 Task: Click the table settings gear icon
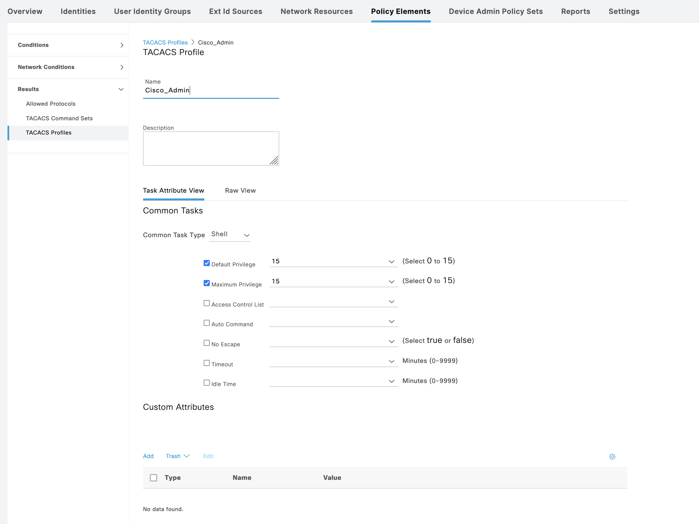pyautogui.click(x=612, y=457)
